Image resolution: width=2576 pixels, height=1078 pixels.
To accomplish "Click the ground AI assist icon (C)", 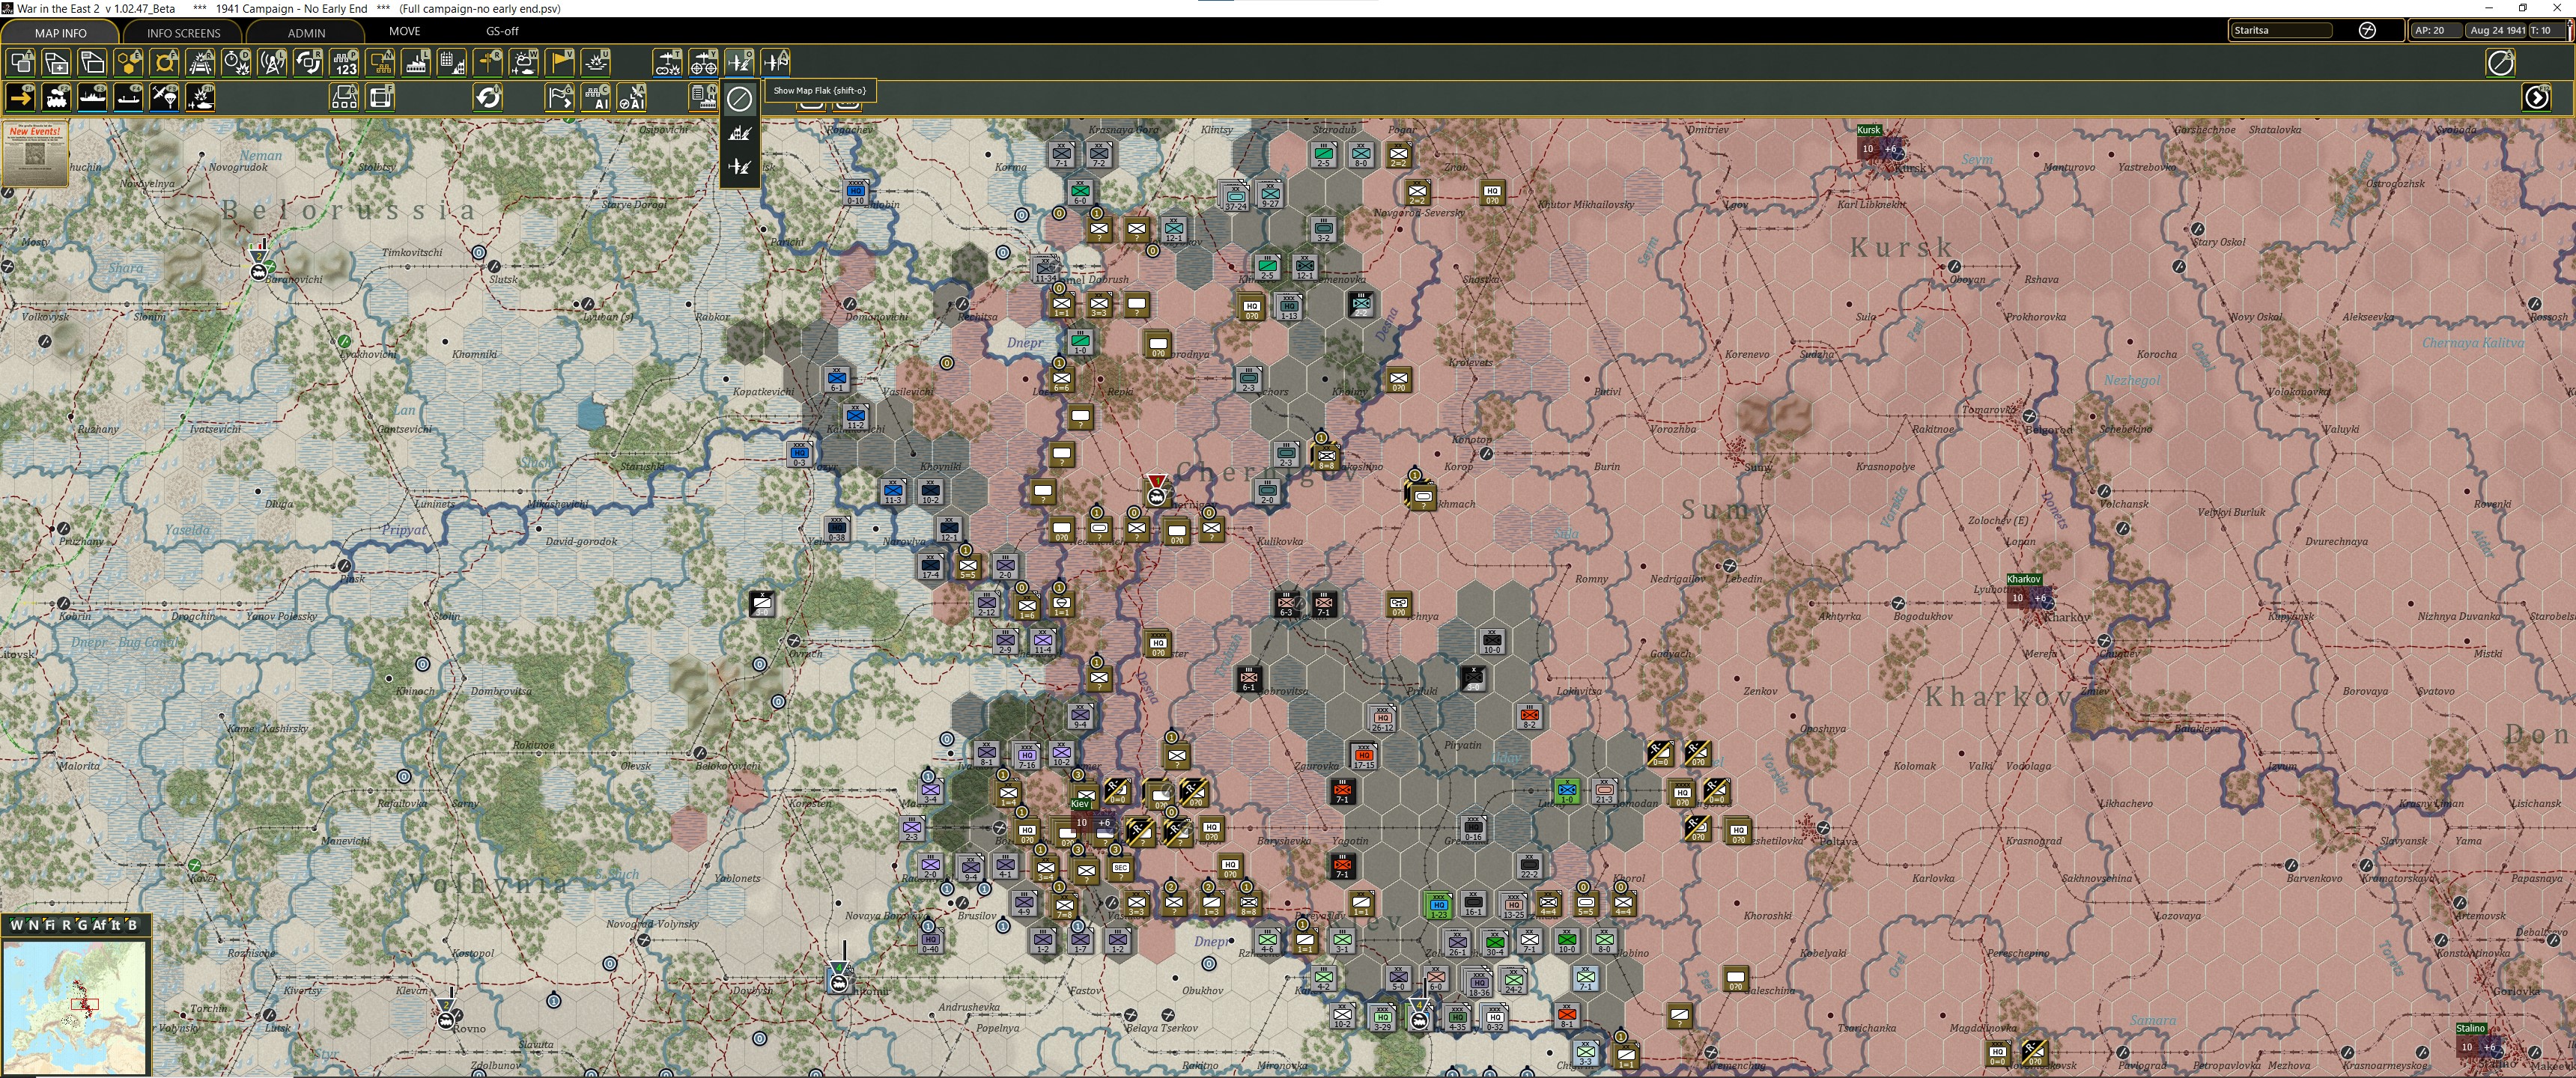I will click(596, 97).
